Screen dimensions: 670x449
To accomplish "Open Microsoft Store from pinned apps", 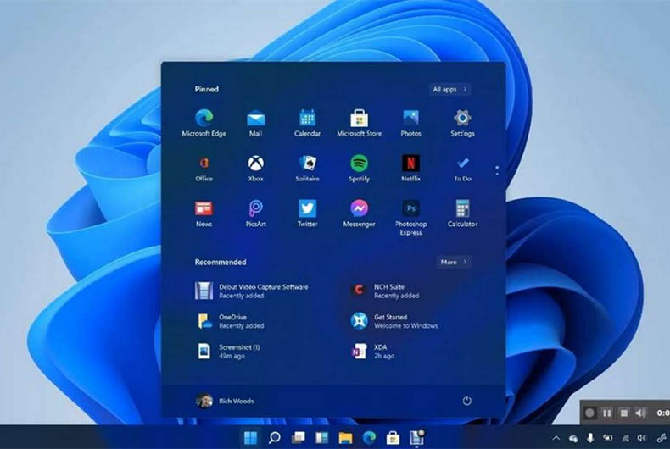I will 359,123.
